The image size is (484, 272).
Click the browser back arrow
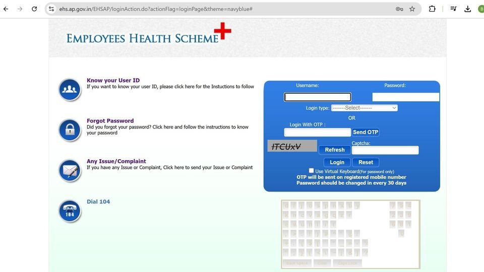pos(6,9)
